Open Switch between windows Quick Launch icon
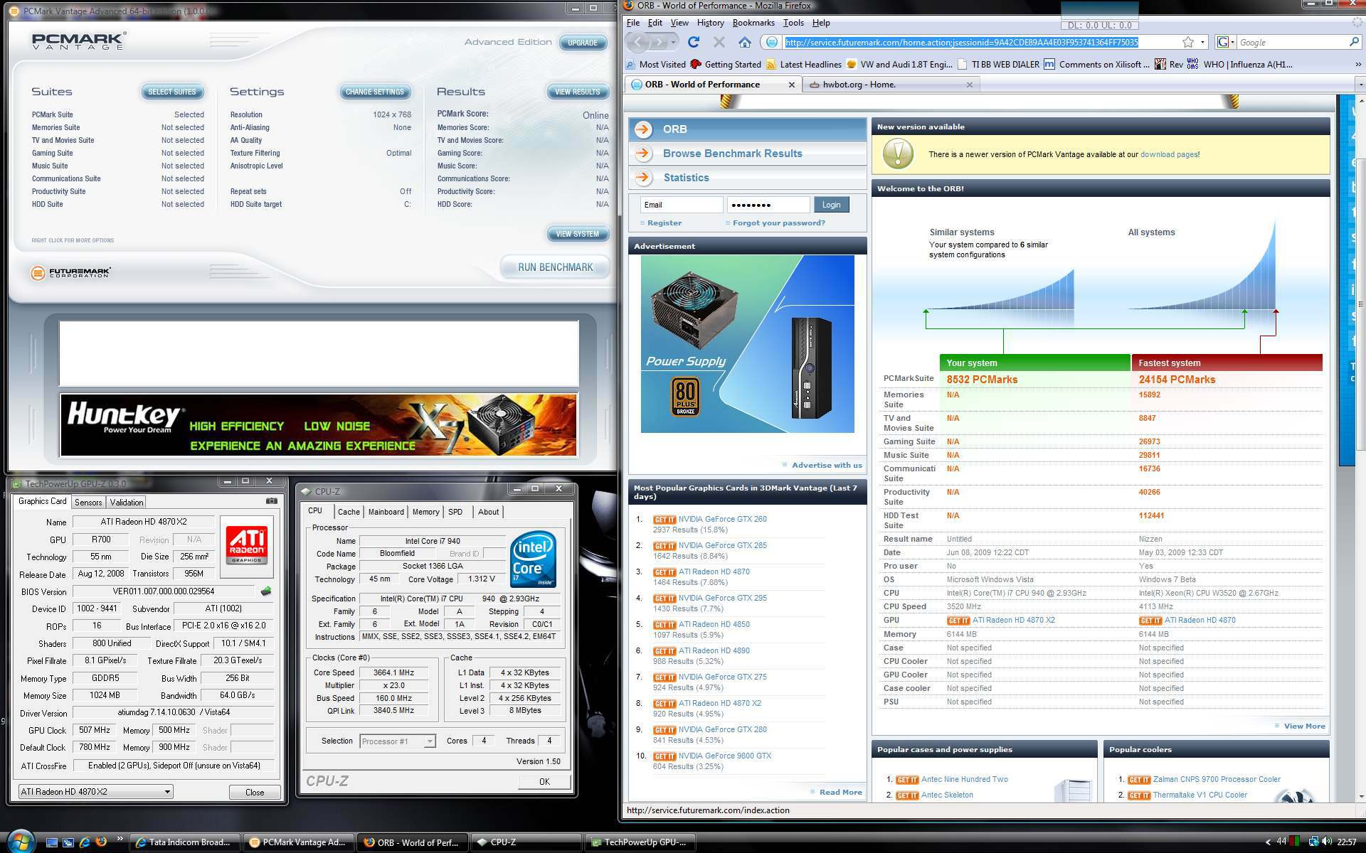Screen dimensions: 1366x853 pyautogui.click(x=68, y=842)
